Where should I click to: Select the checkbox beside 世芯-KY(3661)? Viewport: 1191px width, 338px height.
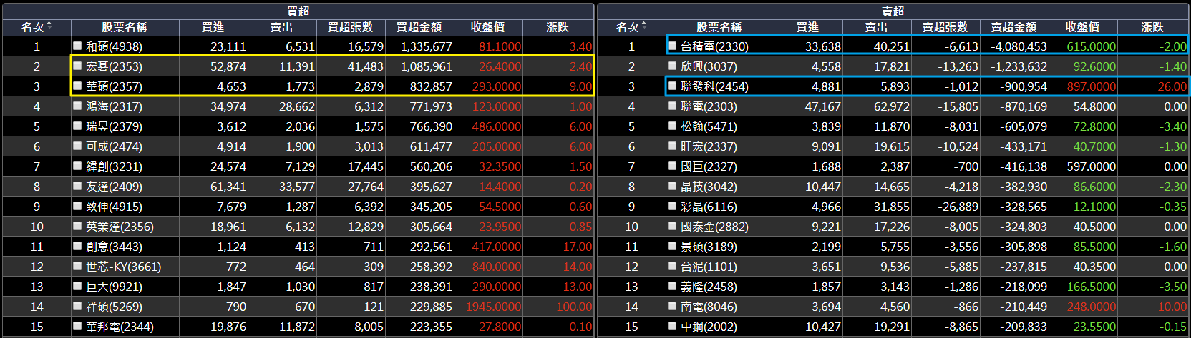pyautogui.click(x=77, y=266)
